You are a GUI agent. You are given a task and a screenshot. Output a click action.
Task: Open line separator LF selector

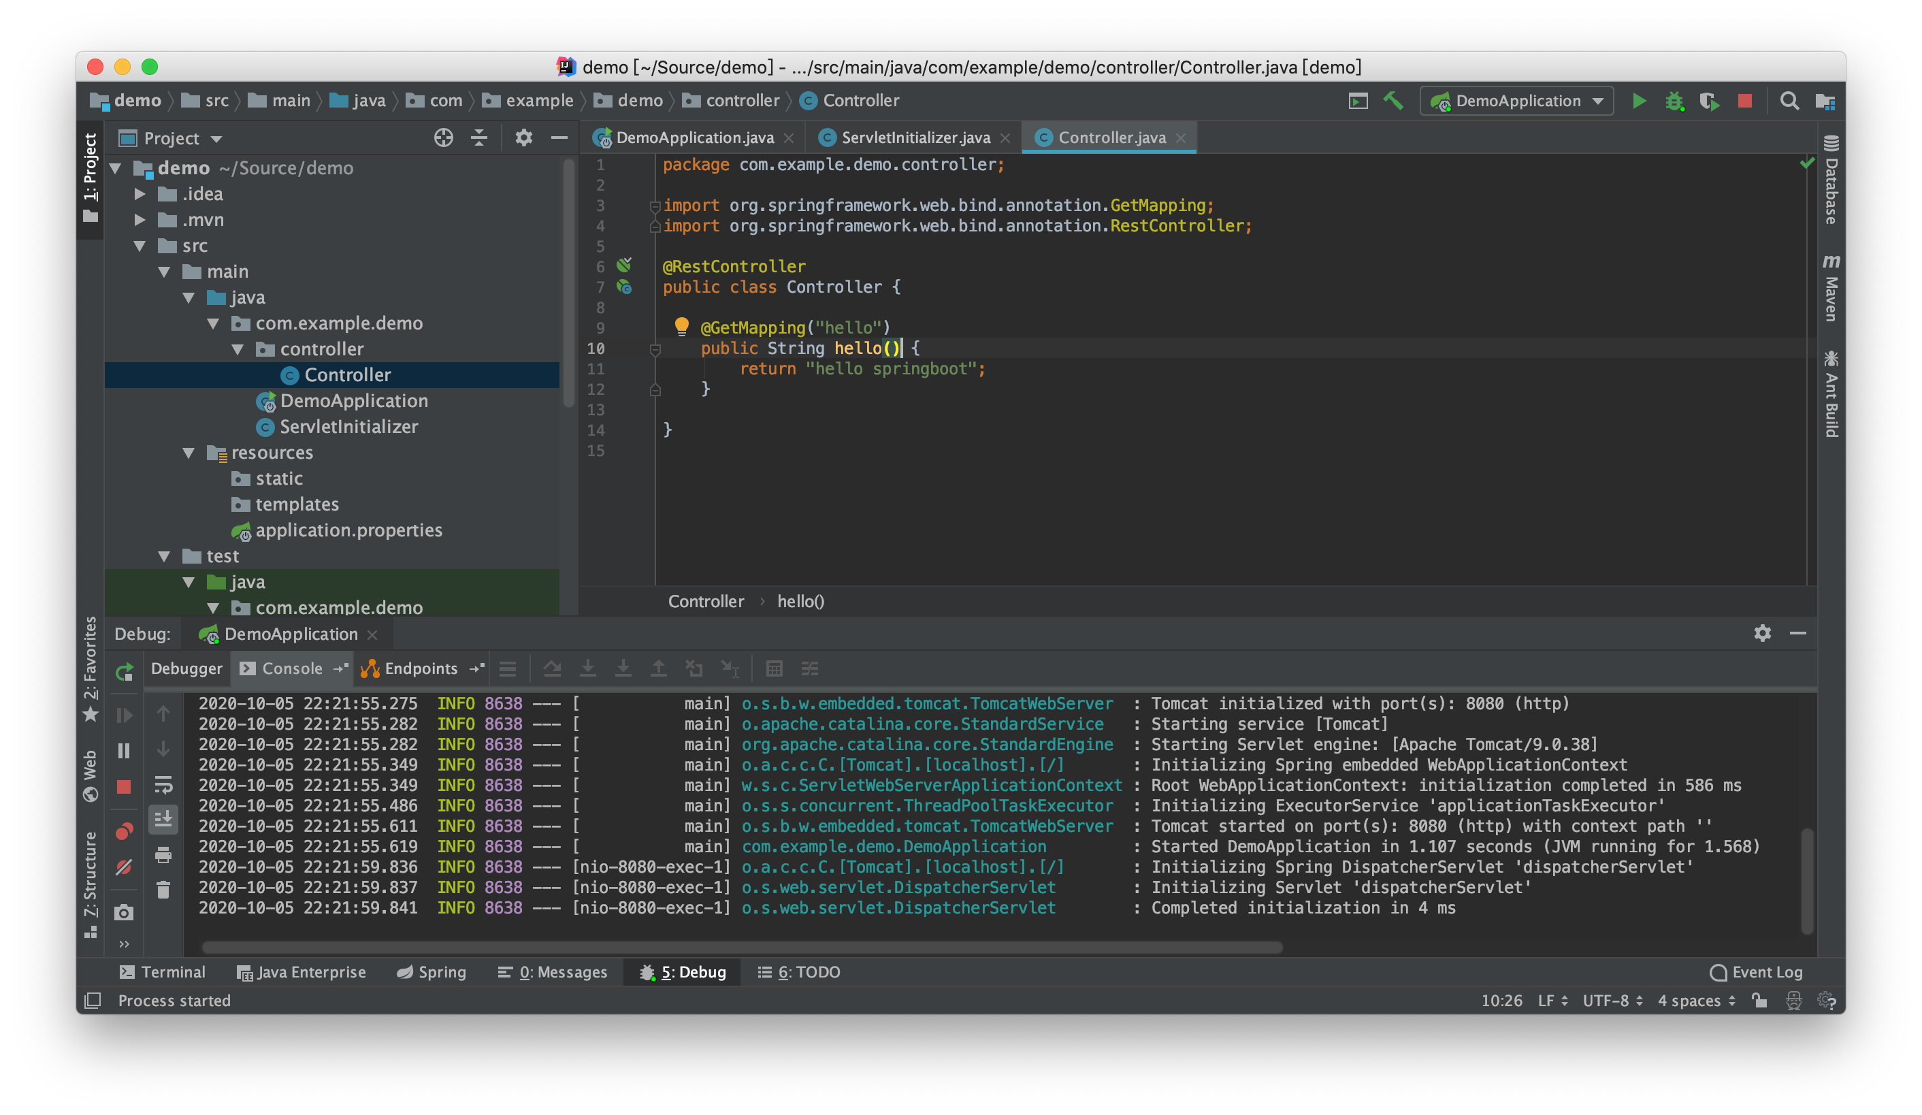[x=1553, y=1000]
